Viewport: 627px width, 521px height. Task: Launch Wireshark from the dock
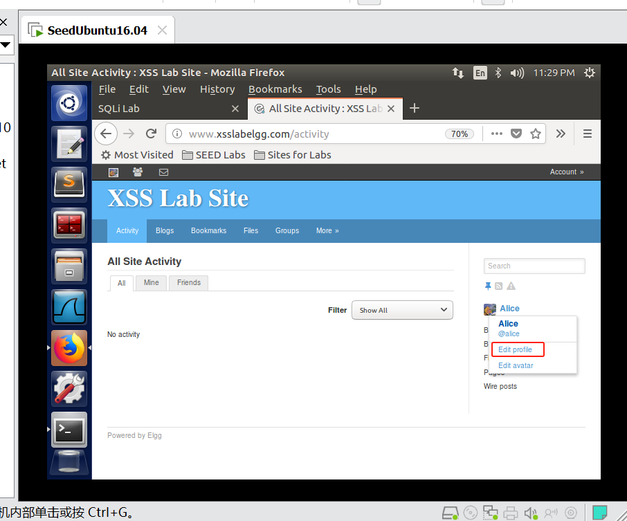[x=69, y=307]
